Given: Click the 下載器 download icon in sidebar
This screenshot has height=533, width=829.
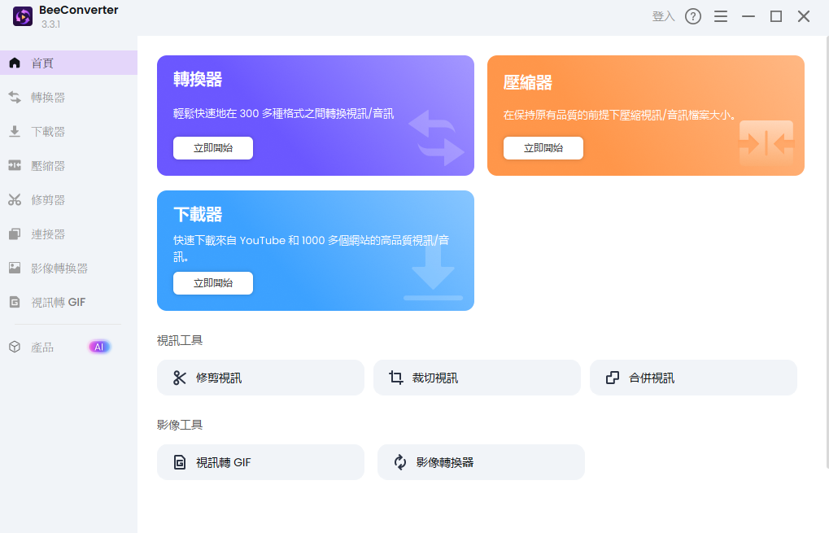Looking at the screenshot, I should 15,132.
